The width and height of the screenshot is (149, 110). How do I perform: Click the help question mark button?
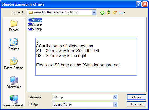(x=139, y=4)
